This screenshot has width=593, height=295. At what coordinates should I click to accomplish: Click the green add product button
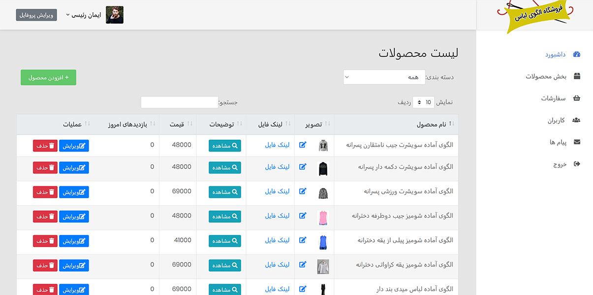(x=48, y=78)
